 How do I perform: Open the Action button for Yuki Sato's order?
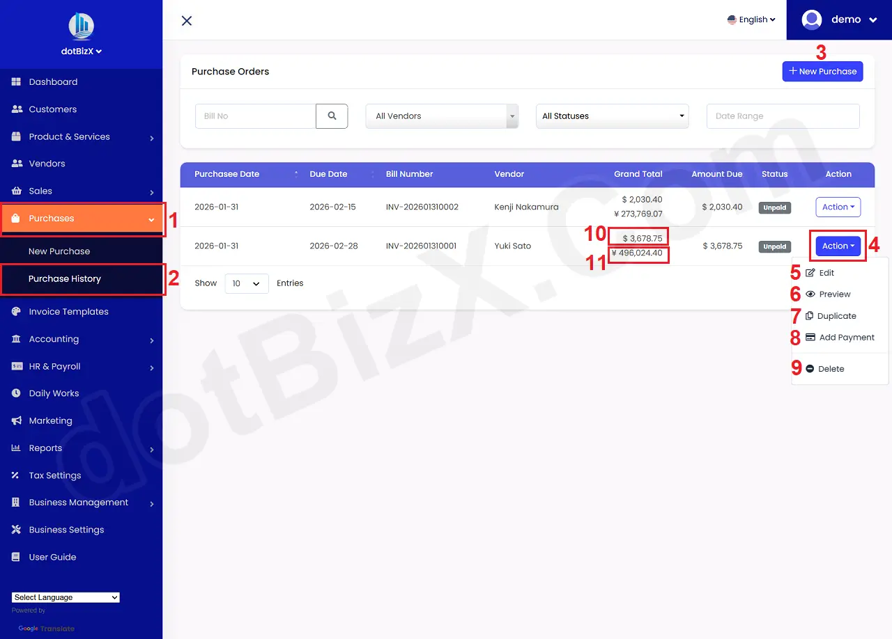pos(837,246)
